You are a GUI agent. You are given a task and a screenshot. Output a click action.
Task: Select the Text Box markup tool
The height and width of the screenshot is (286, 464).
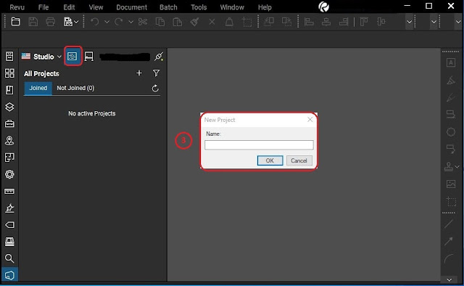[x=451, y=62]
